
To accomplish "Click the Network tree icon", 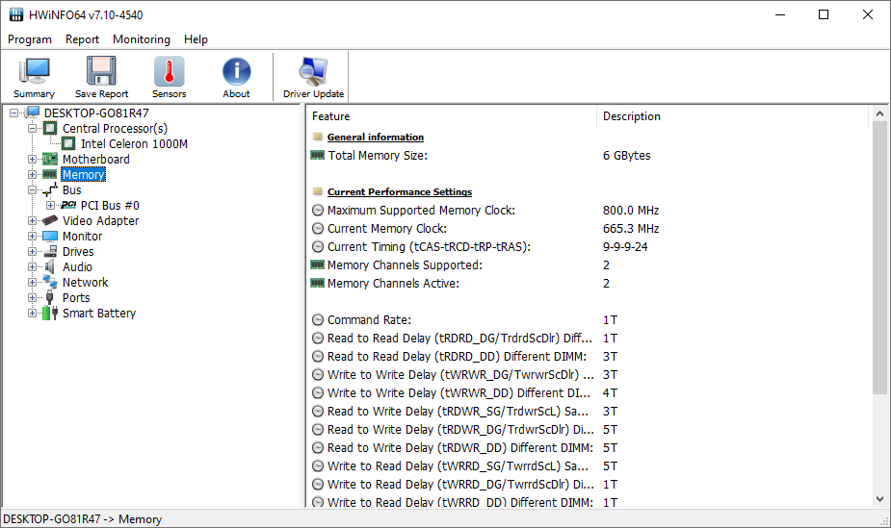I will pos(51,282).
